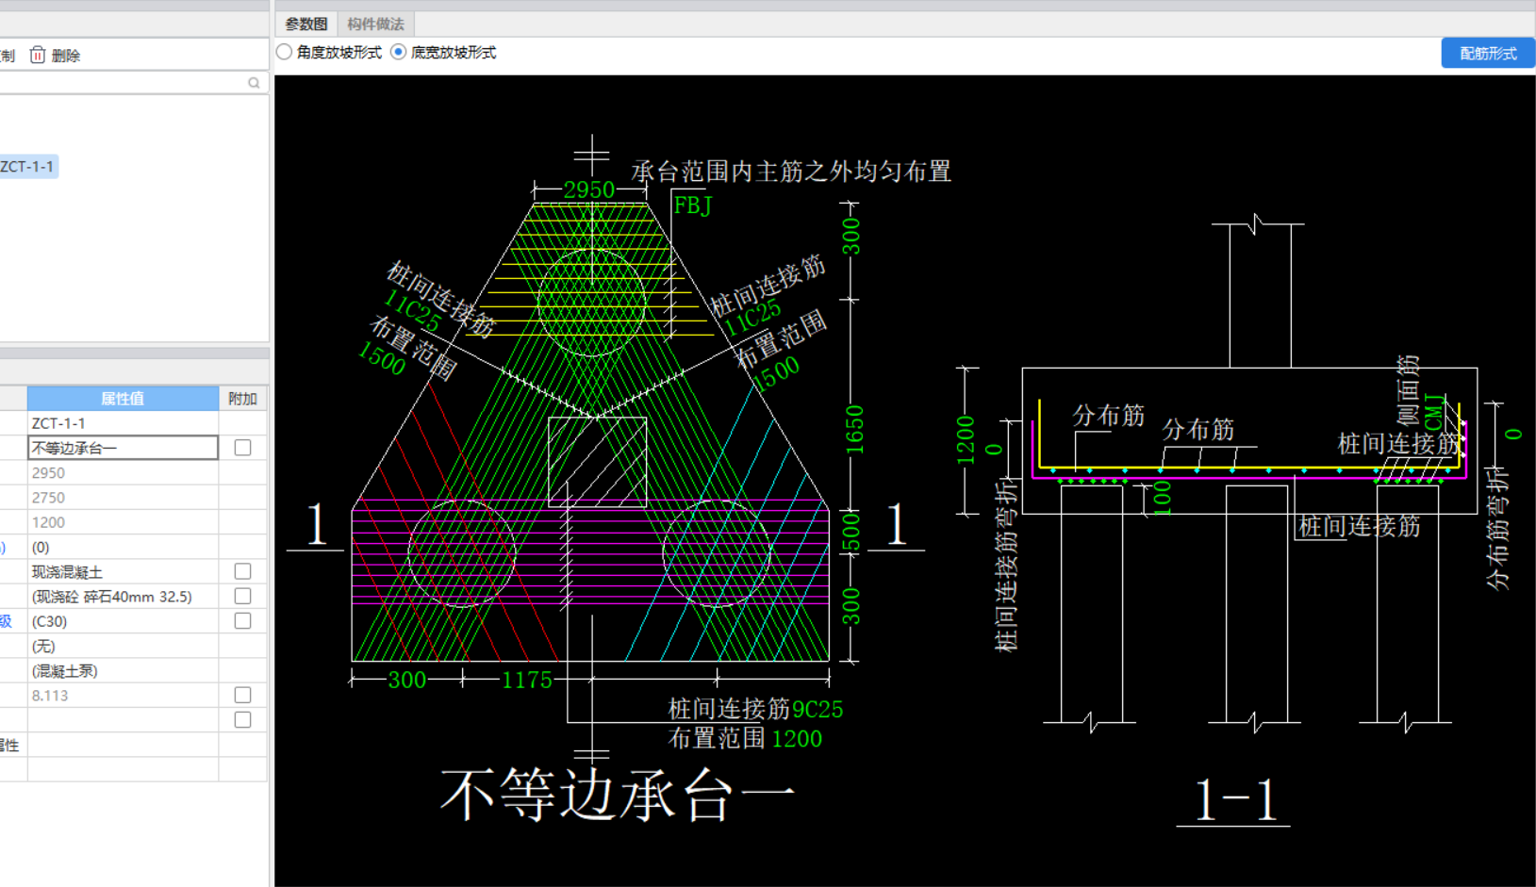Click the 布置范围 1200 value
Viewport: 1536px width, 887px height.
(x=797, y=739)
